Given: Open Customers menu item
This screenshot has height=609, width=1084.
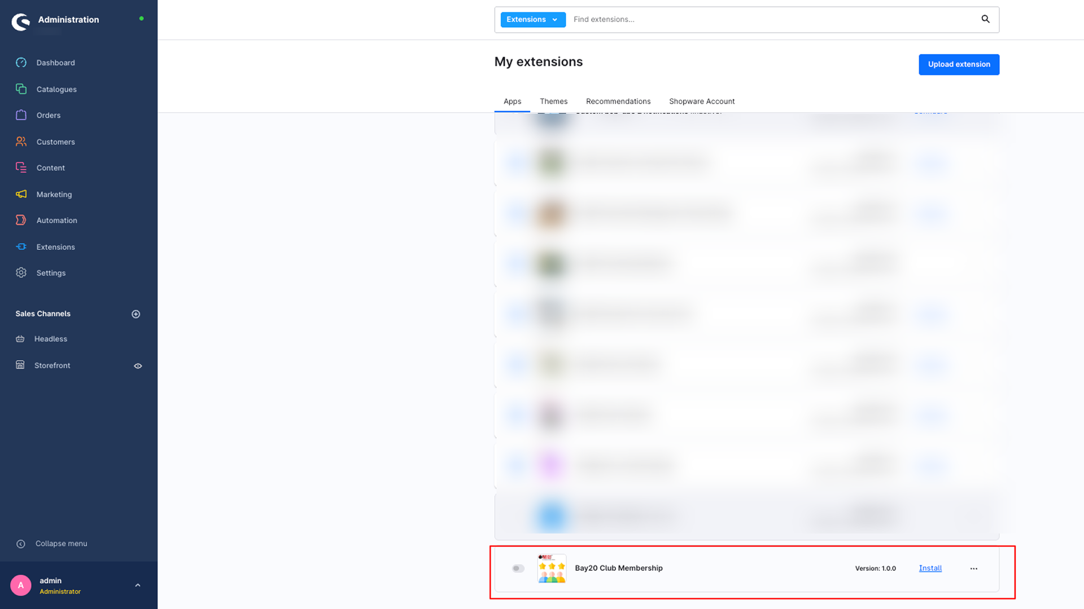Looking at the screenshot, I should click(x=55, y=142).
